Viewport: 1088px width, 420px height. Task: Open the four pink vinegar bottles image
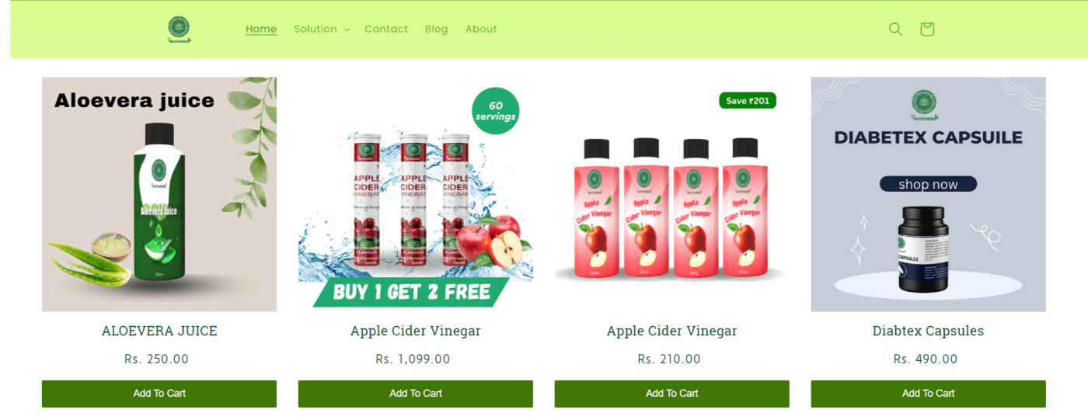point(672,207)
